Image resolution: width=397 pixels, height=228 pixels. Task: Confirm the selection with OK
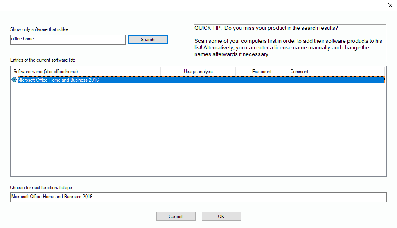[221, 217]
